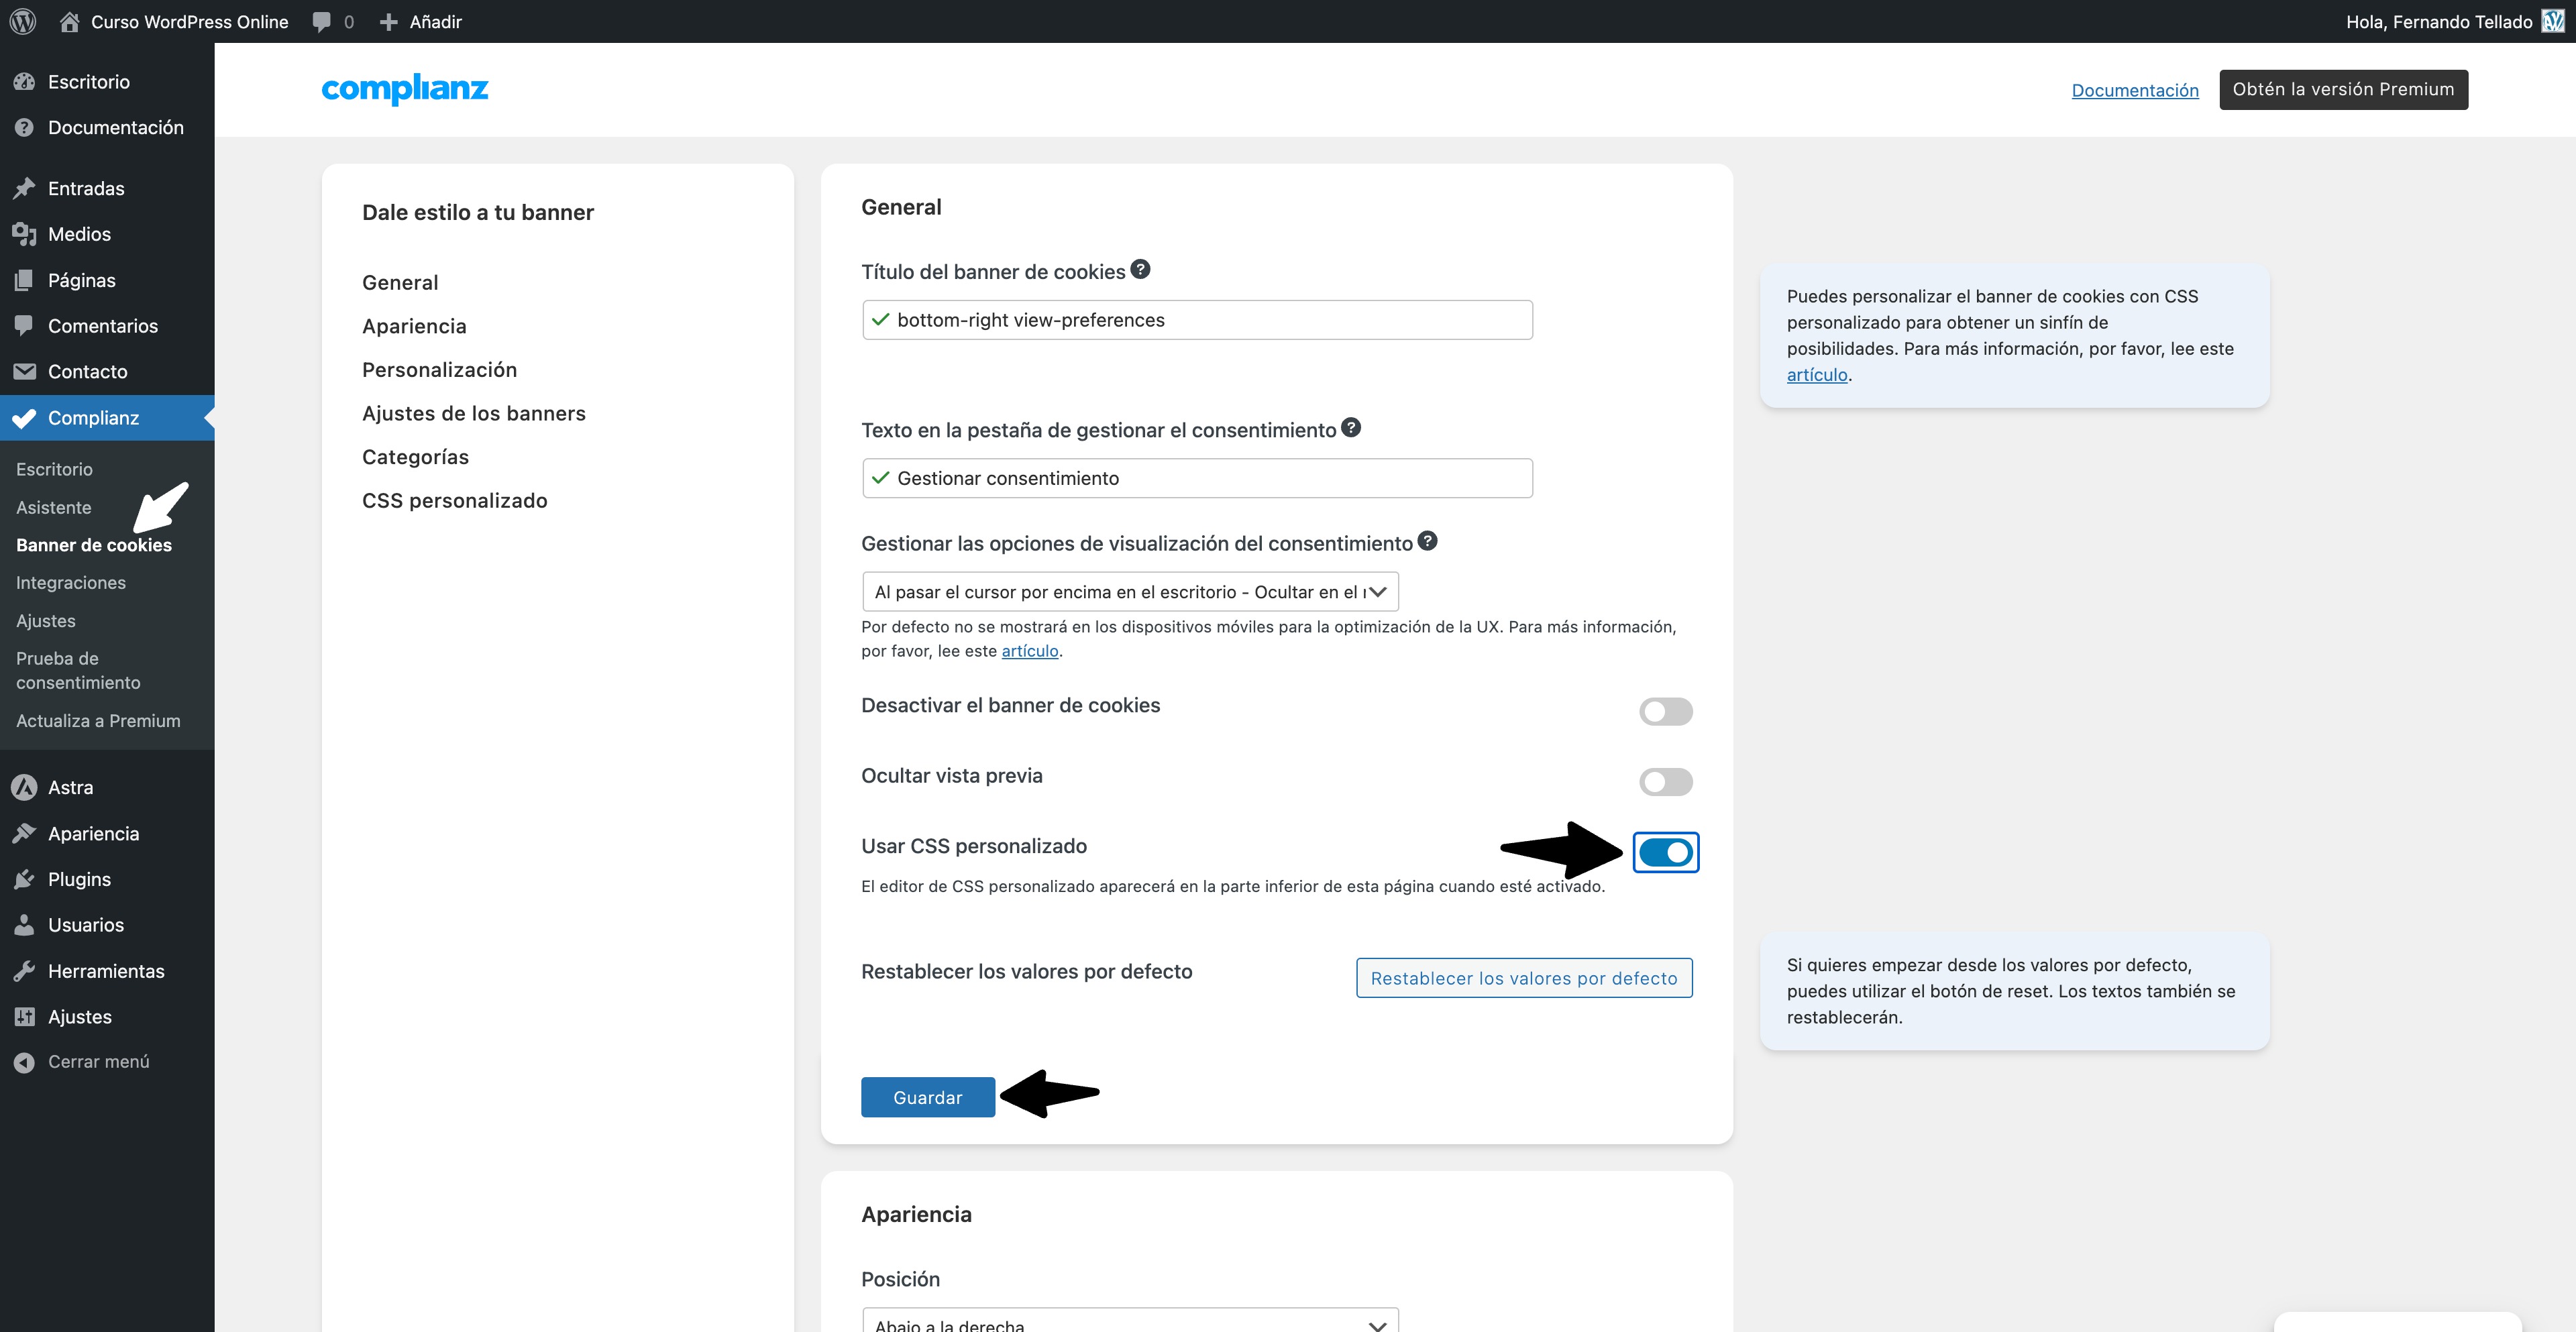
Task: Turn off Usar CSS personalizado toggle
Action: pyautogui.click(x=1665, y=852)
